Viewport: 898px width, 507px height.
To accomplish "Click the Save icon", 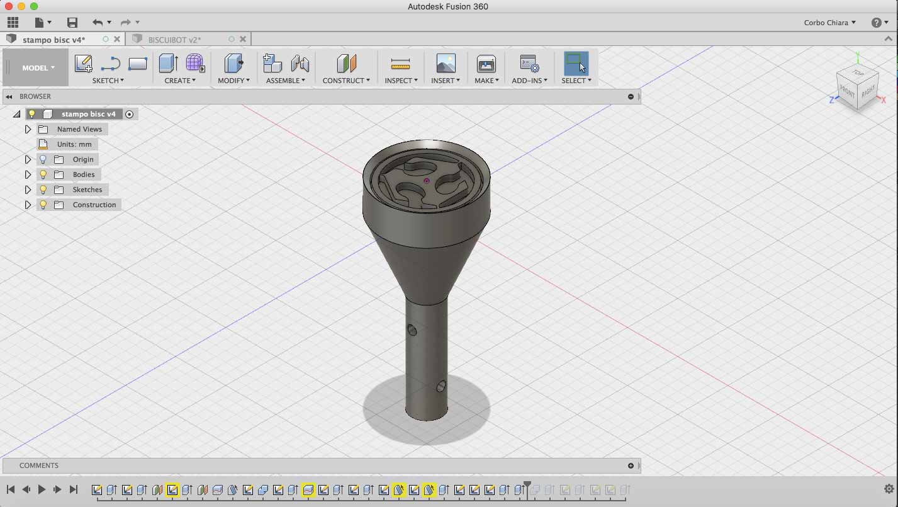I will (x=72, y=23).
